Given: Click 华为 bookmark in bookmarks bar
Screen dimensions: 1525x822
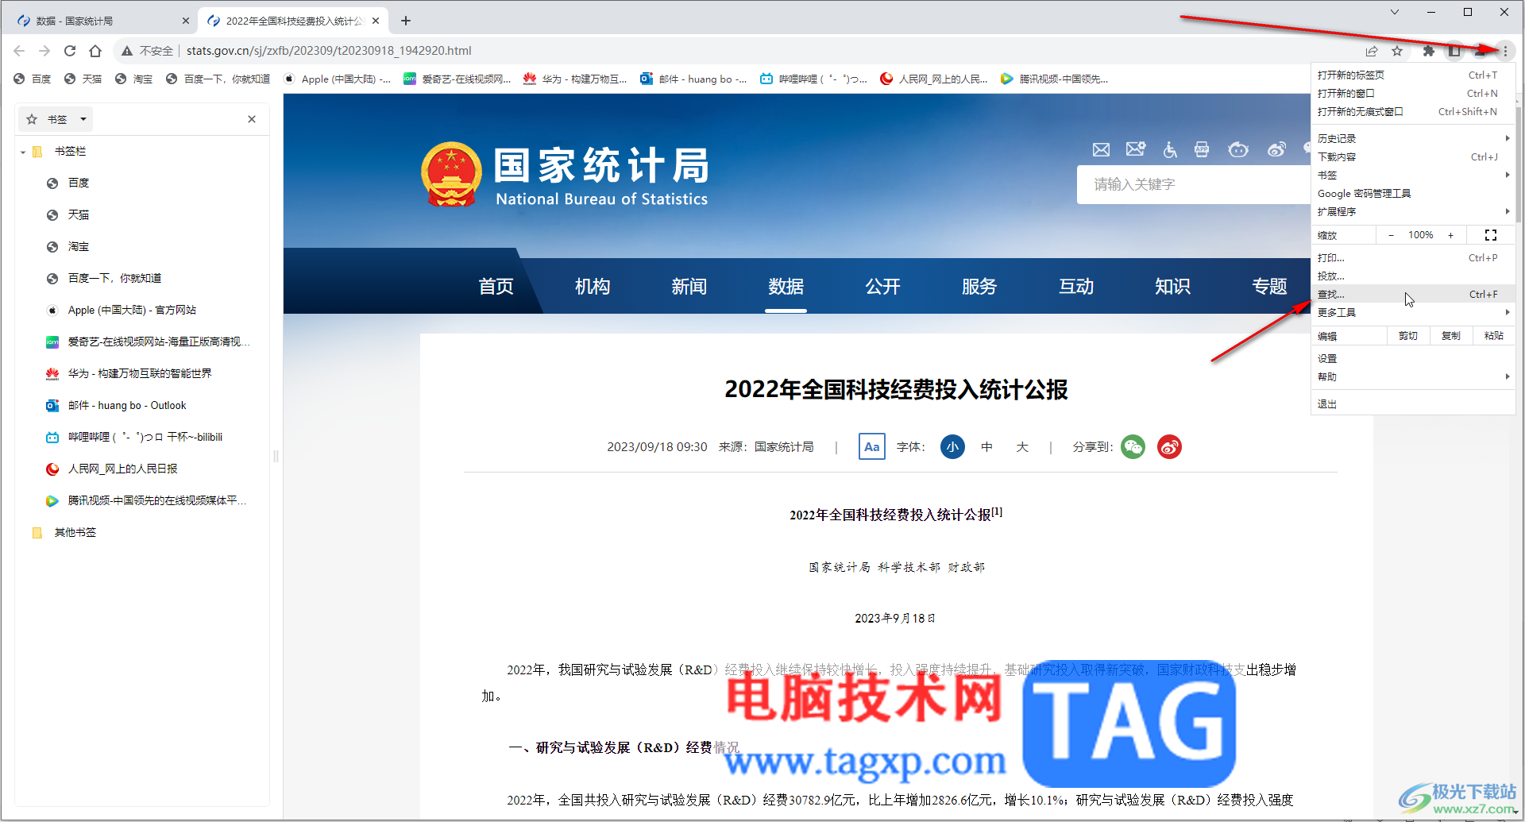Looking at the screenshot, I should point(575,79).
